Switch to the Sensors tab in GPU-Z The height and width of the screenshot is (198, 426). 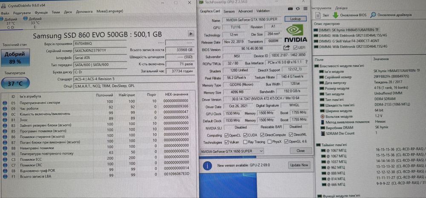tap(229, 11)
